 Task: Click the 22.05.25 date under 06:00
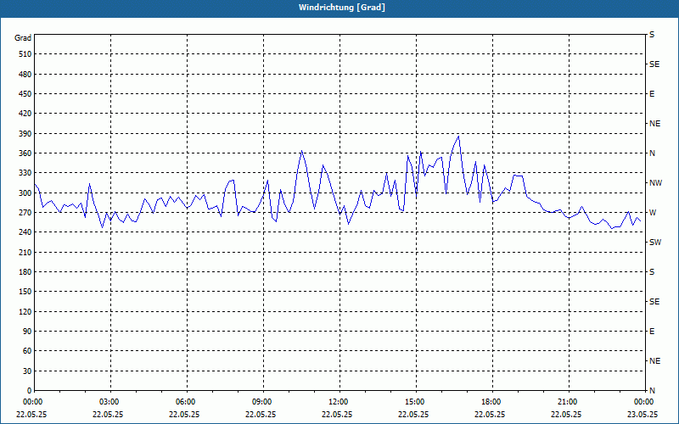point(184,414)
